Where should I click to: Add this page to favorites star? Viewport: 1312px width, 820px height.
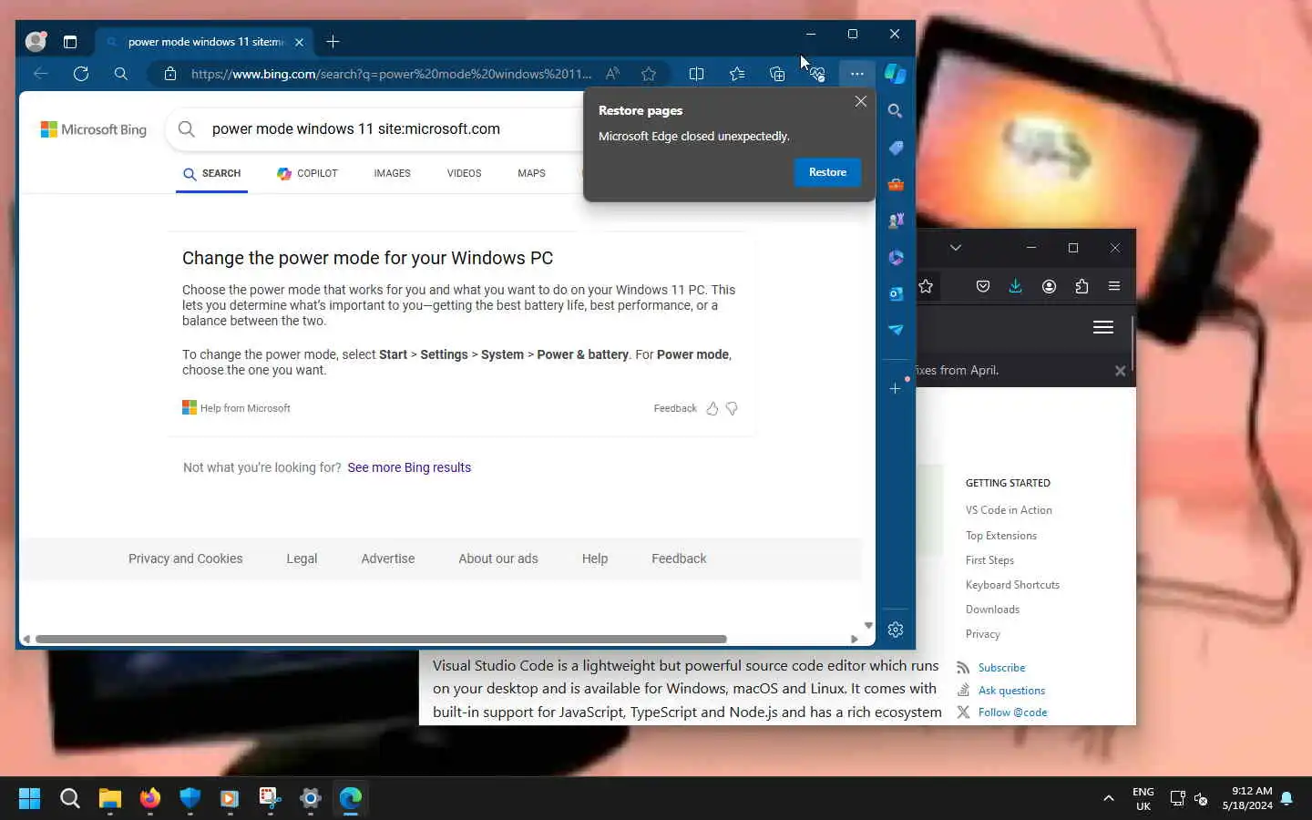pos(649,74)
